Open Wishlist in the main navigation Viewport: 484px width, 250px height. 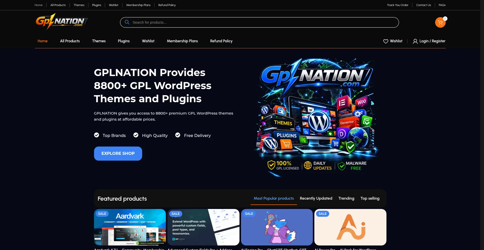click(148, 41)
